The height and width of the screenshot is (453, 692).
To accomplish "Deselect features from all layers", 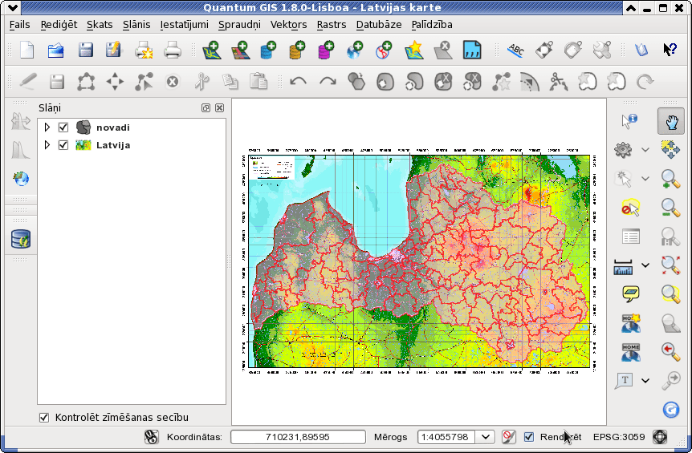I will [631, 208].
